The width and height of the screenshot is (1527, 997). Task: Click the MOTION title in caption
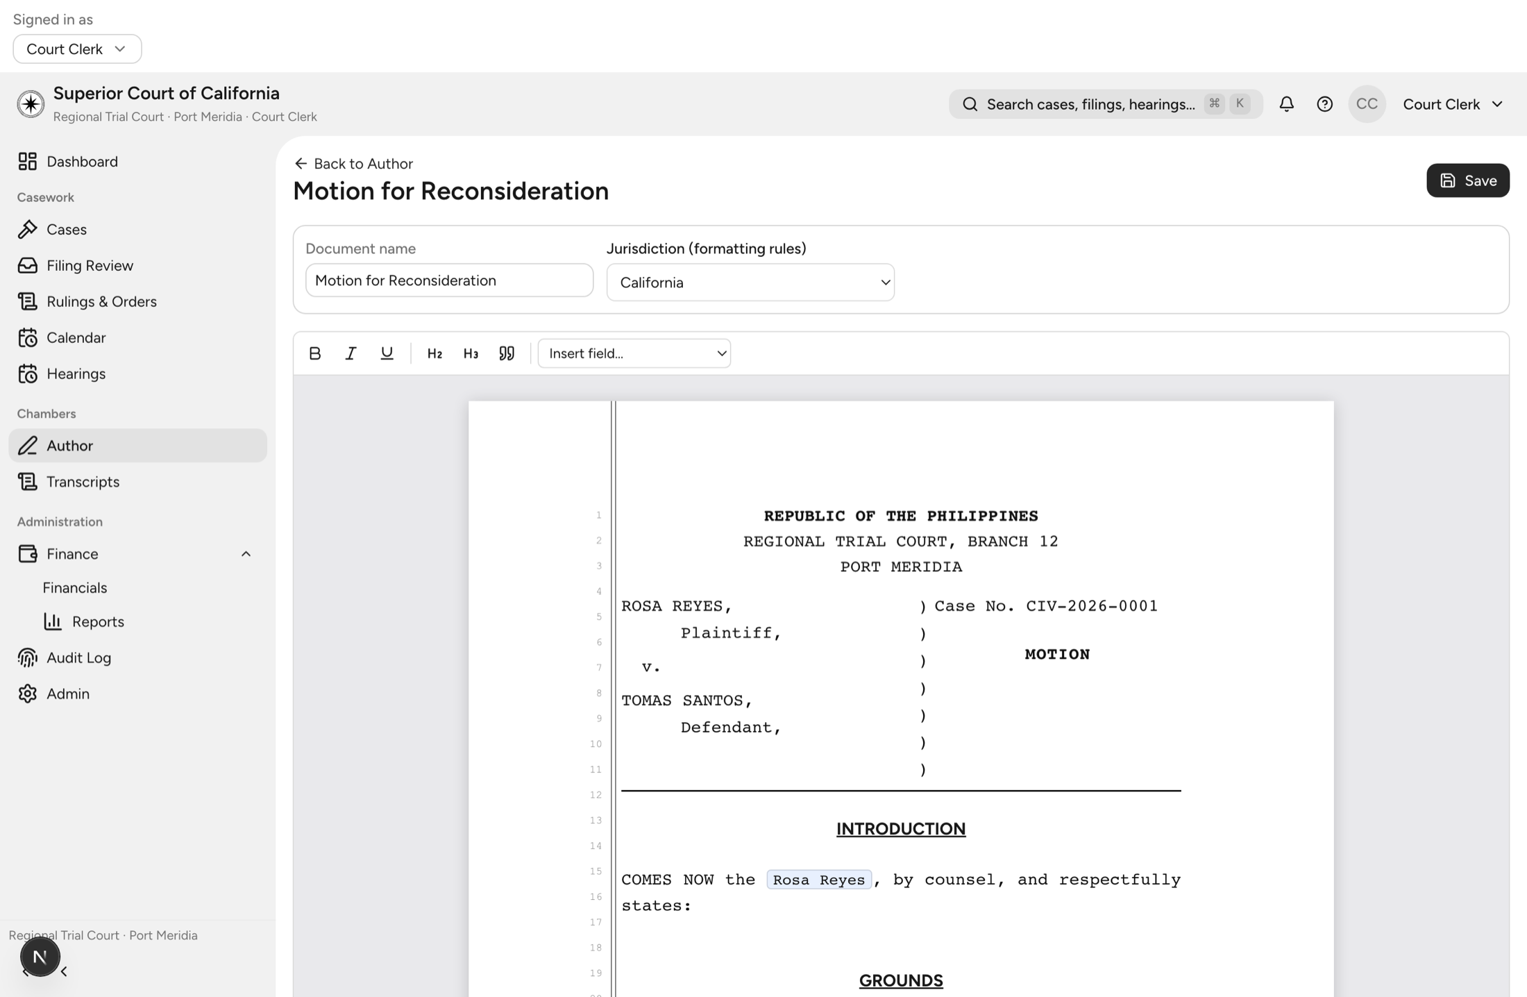[x=1057, y=654]
